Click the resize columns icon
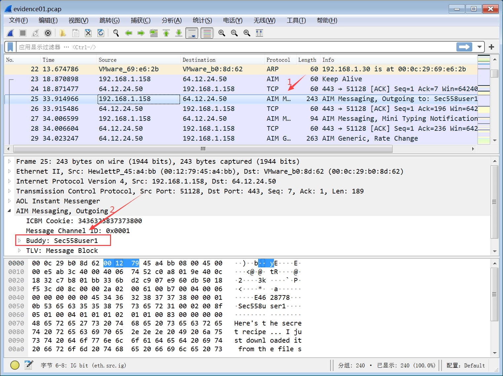Viewport: 503px width, 376px height. [259, 33]
